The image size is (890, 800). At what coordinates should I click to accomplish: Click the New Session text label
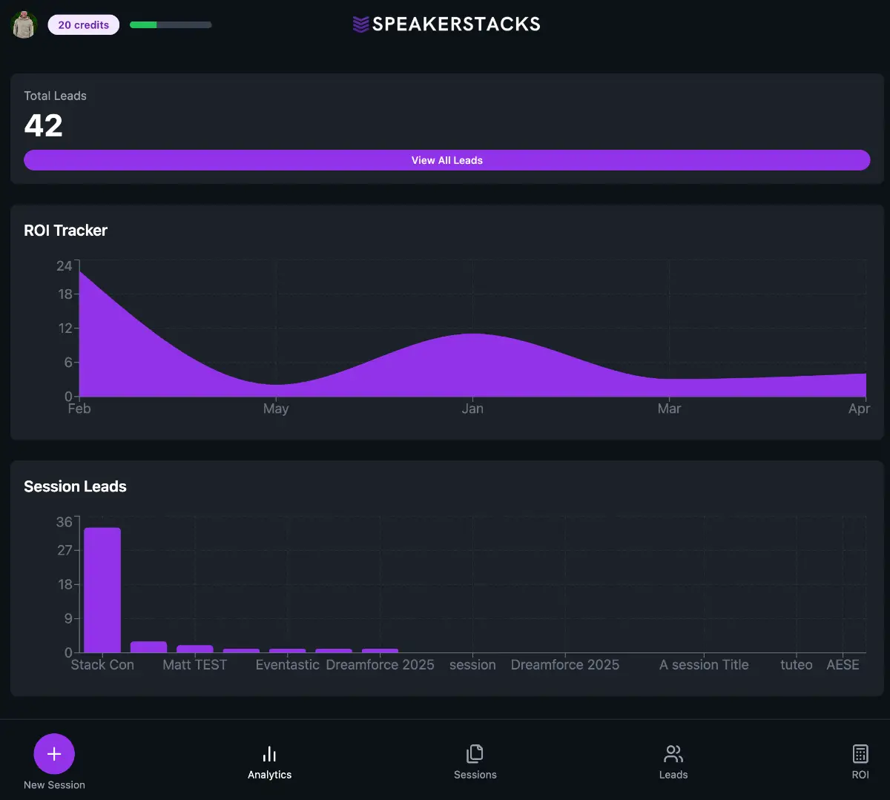54,785
